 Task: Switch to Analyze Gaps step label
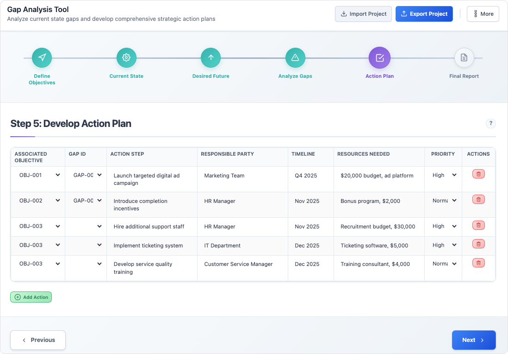coord(295,76)
